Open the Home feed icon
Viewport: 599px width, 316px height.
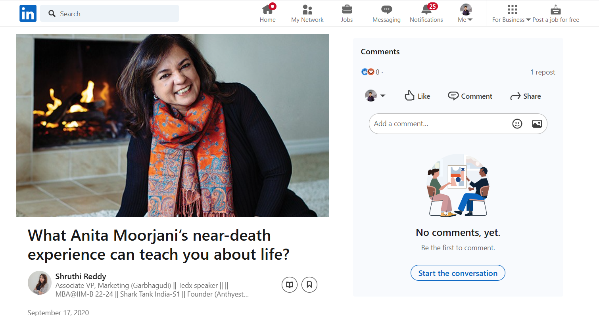(x=267, y=10)
